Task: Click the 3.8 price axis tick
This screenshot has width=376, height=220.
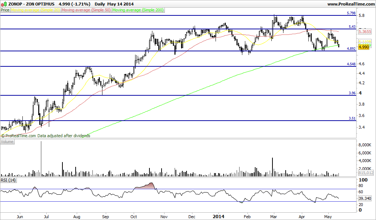Action: point(361,104)
